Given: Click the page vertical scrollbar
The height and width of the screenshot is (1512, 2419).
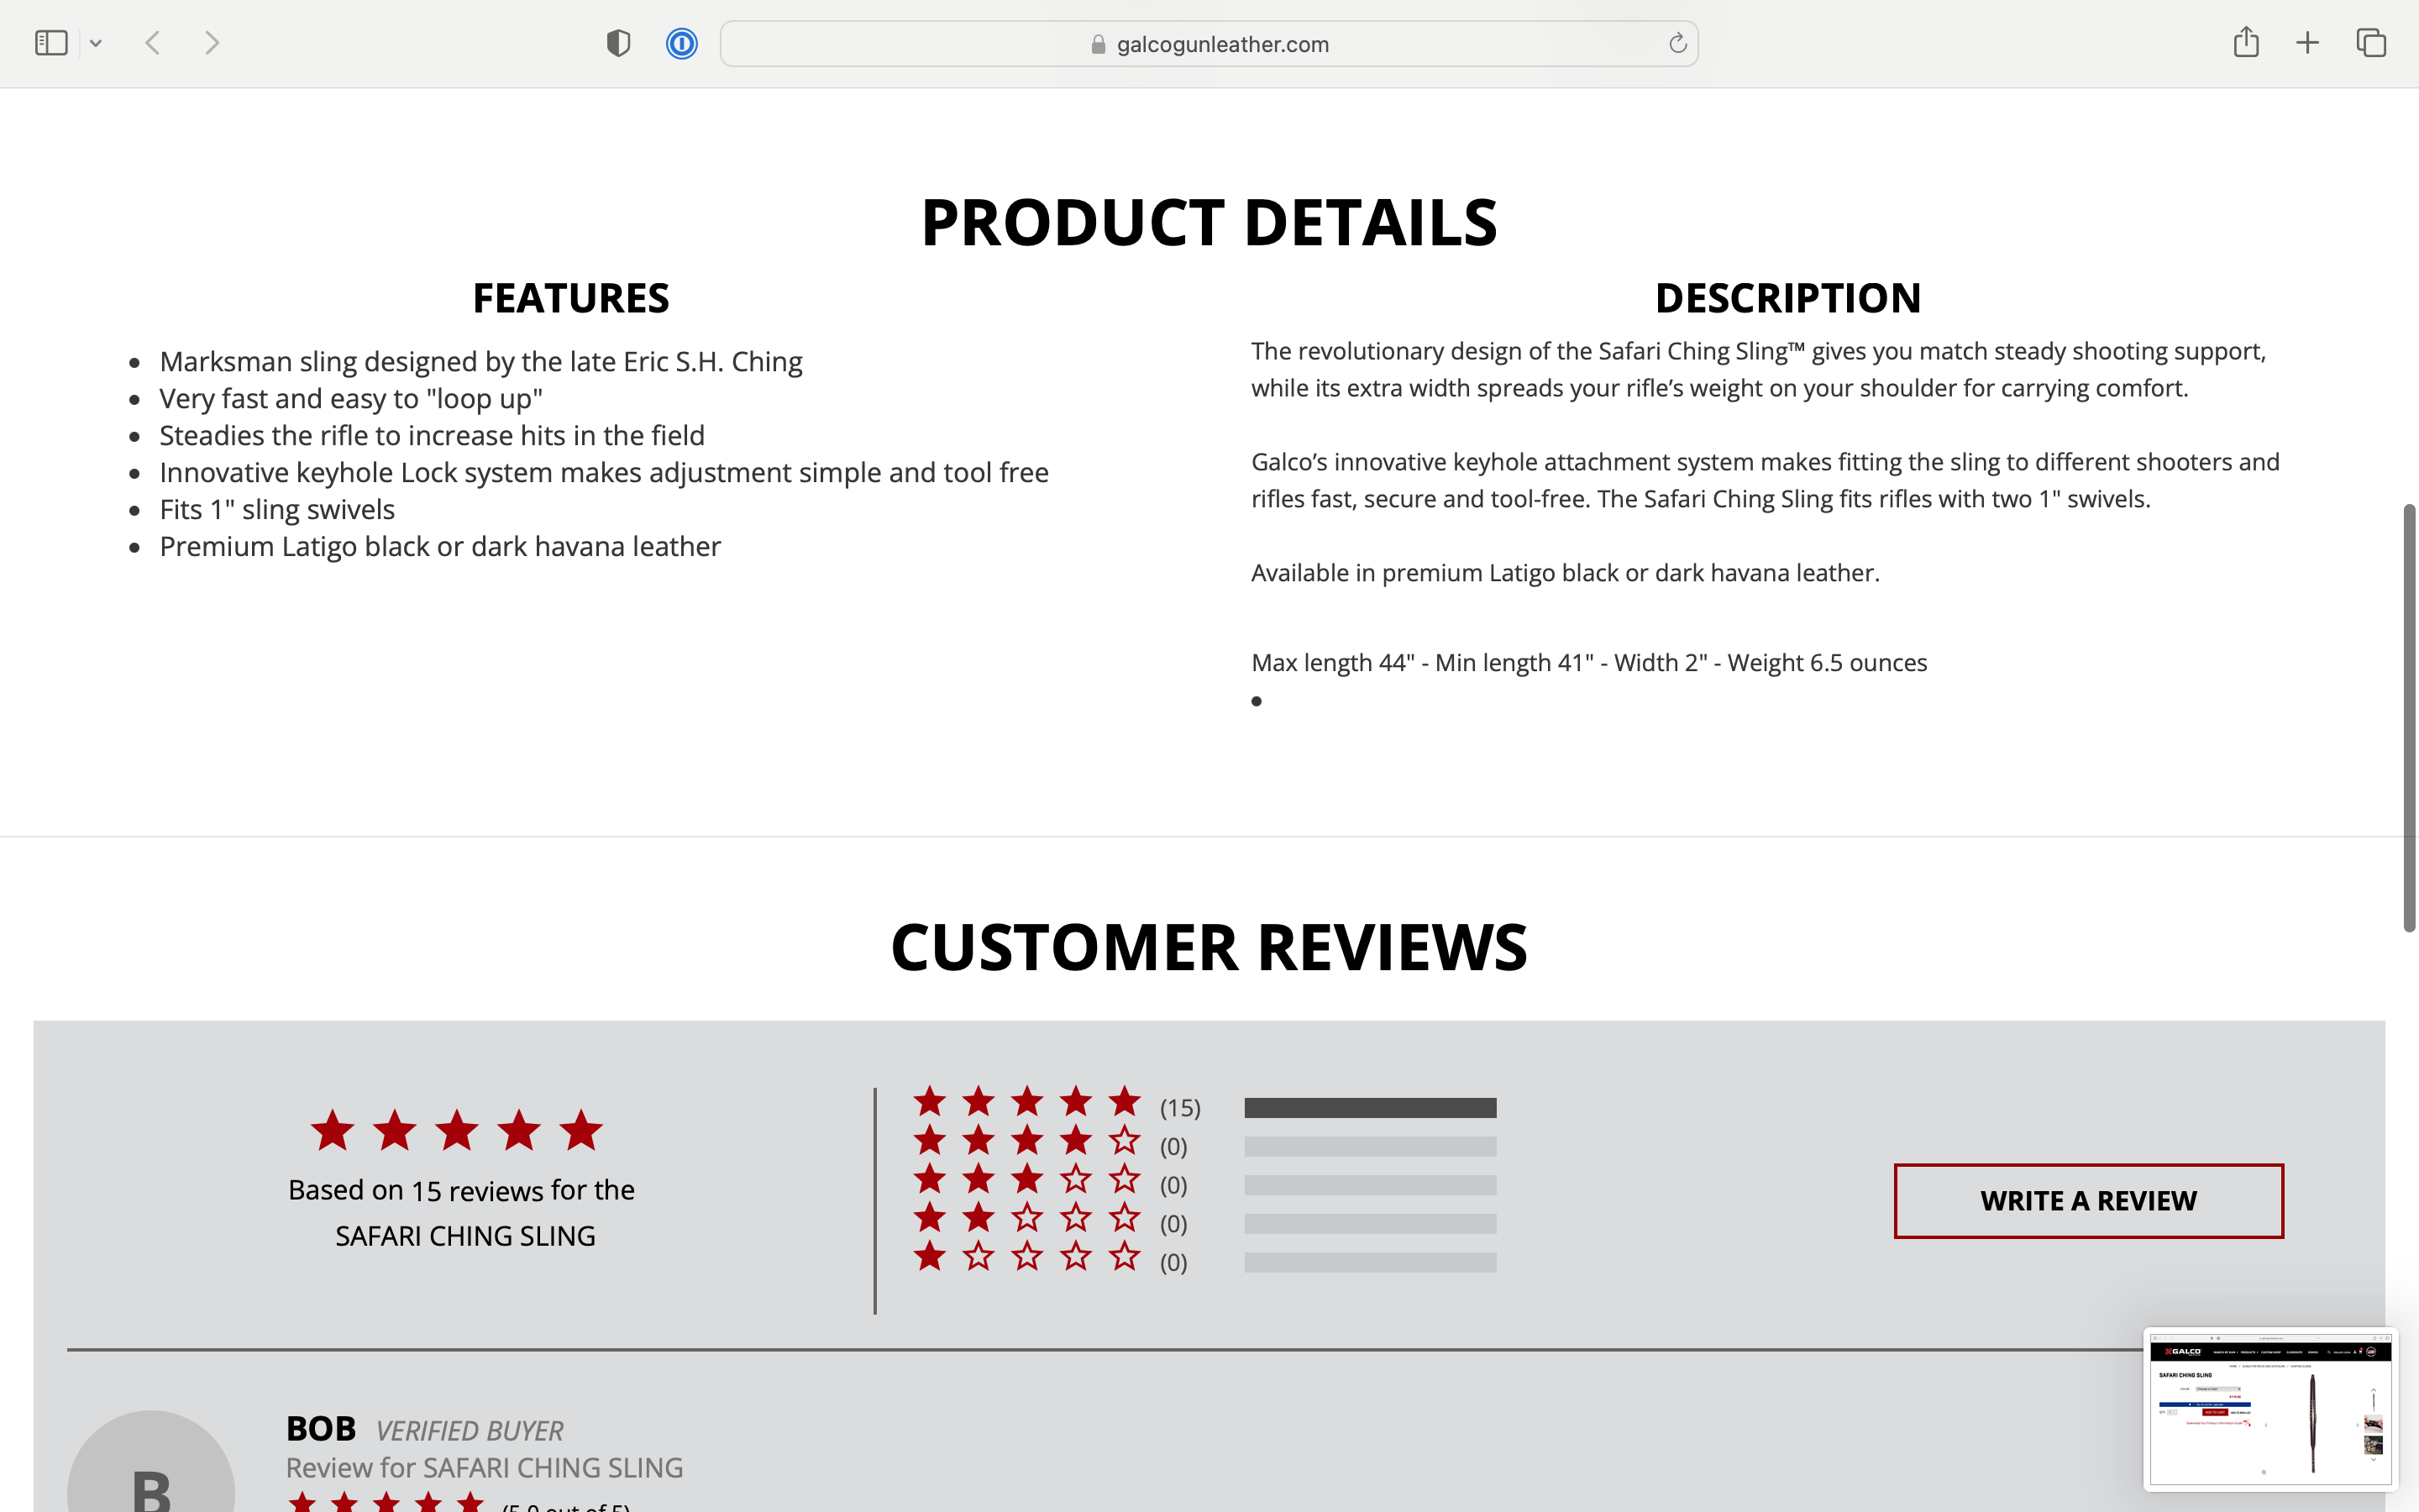Looking at the screenshot, I should coord(2409,718).
